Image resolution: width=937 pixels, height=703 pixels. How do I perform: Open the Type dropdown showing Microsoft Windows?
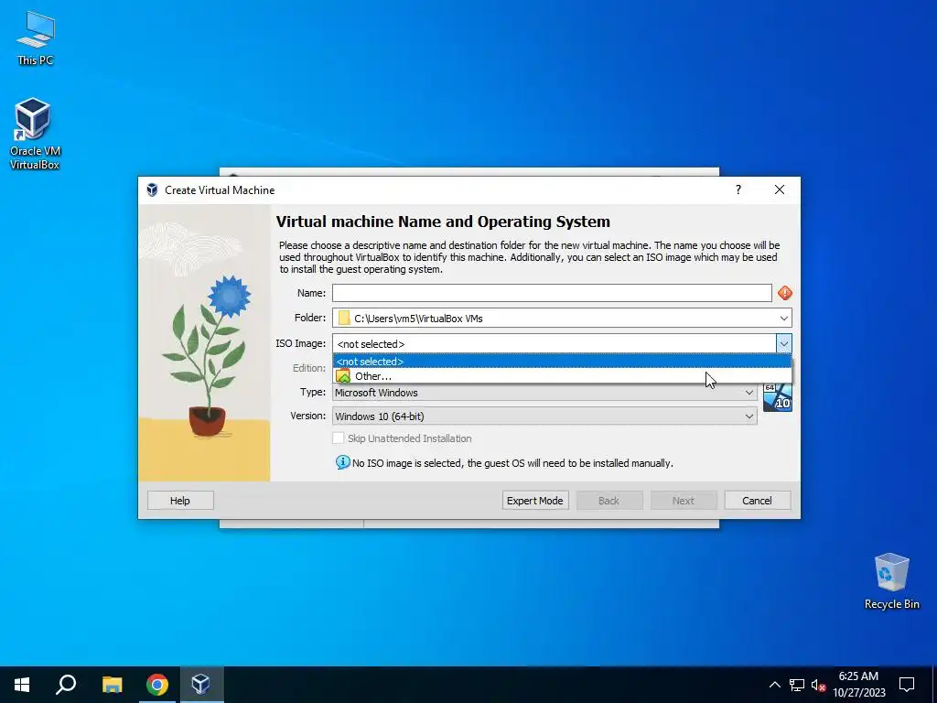coord(544,393)
